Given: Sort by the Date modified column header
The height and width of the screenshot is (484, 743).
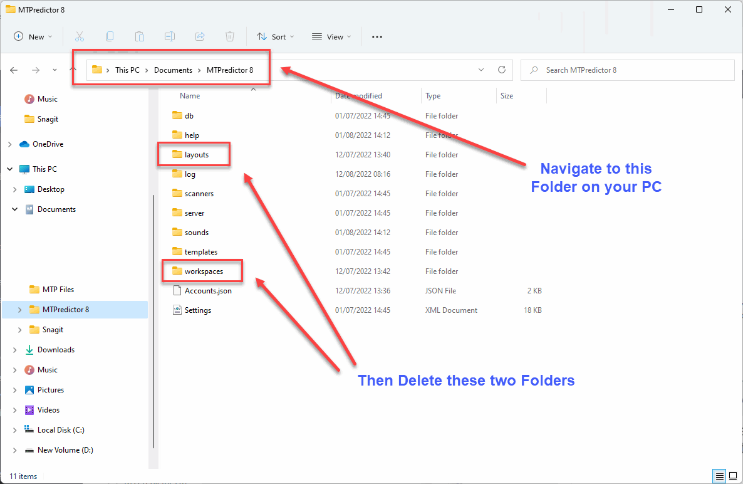Looking at the screenshot, I should point(358,96).
